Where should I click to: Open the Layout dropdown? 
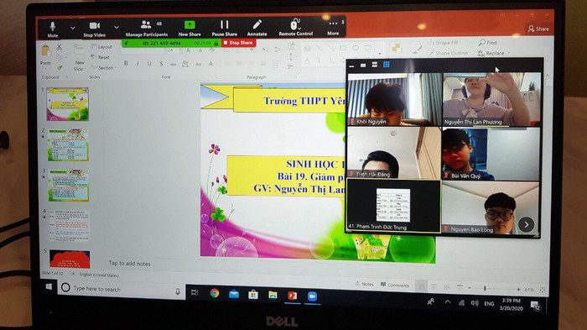[x=103, y=47]
